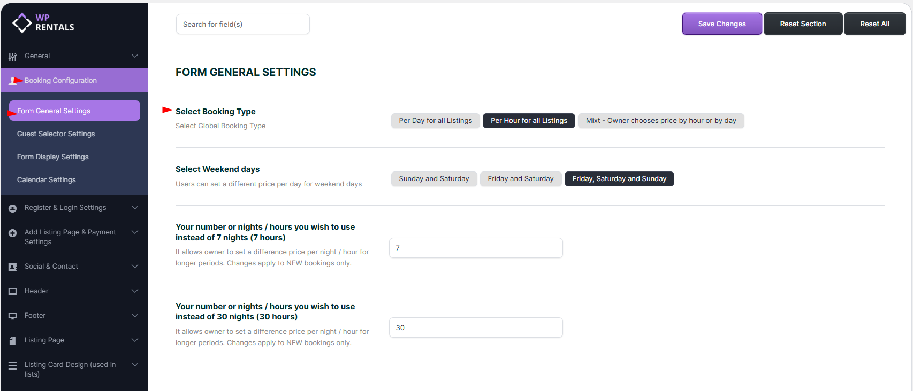Choose Mixt owner chooses booking type
This screenshot has width=913, height=391.
tap(660, 121)
